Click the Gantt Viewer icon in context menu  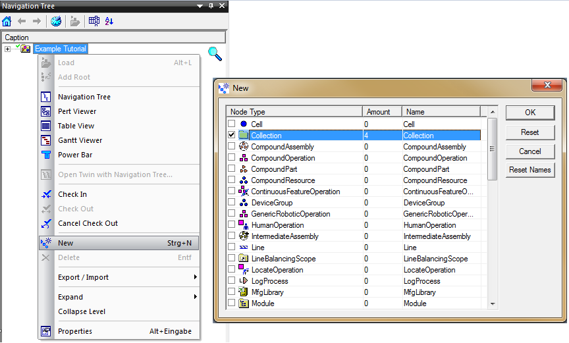point(45,141)
